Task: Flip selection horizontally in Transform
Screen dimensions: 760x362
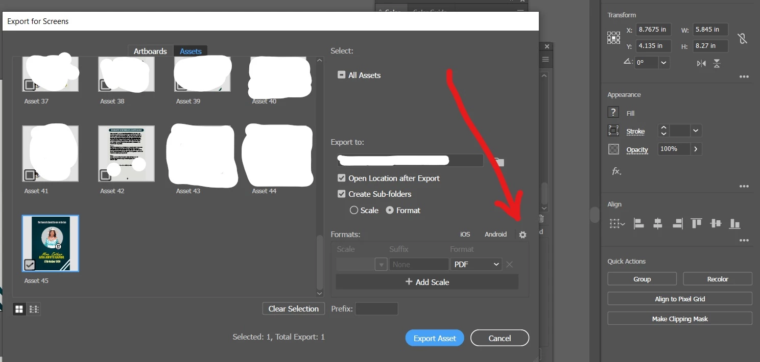Action: point(701,63)
